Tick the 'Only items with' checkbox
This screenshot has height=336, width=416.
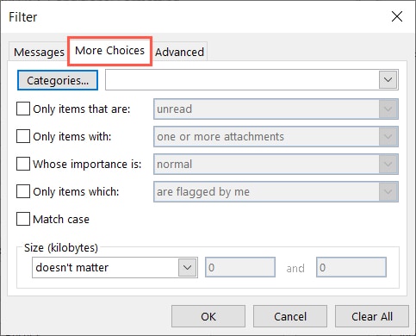[x=23, y=136]
